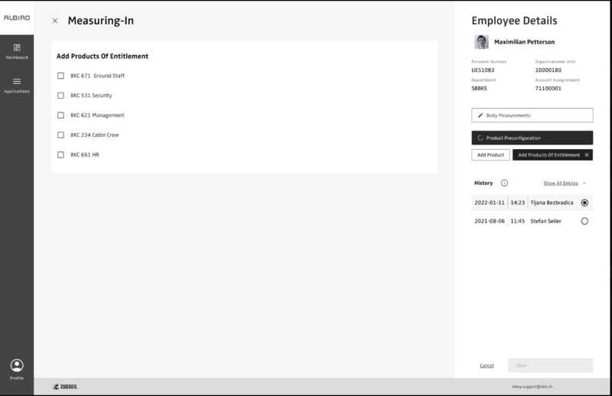Check the BKC 671 Ground Staff checkbox
612x396 pixels.
(x=61, y=76)
